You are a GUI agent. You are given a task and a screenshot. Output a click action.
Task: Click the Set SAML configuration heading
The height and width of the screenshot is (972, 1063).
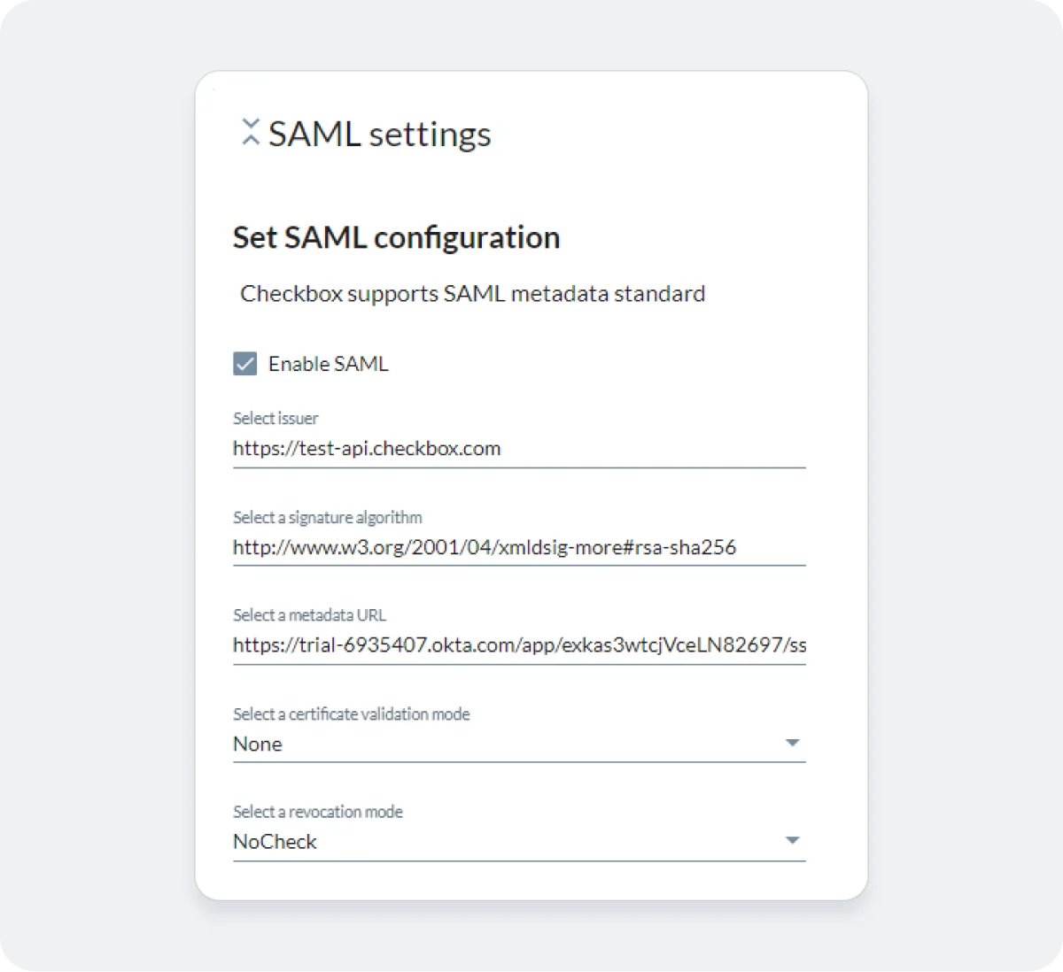click(x=396, y=237)
